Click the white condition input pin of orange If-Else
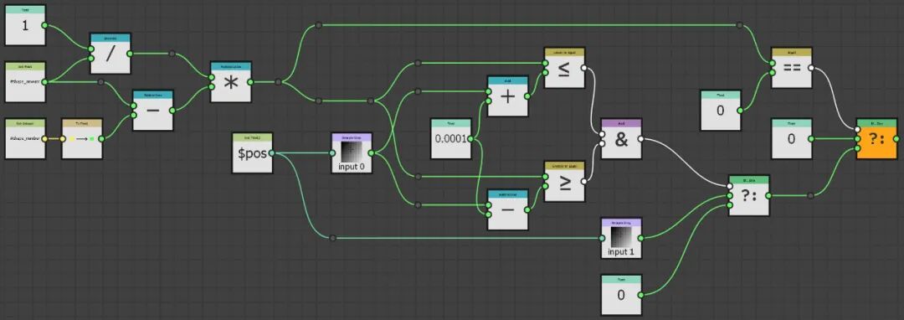 (x=858, y=130)
